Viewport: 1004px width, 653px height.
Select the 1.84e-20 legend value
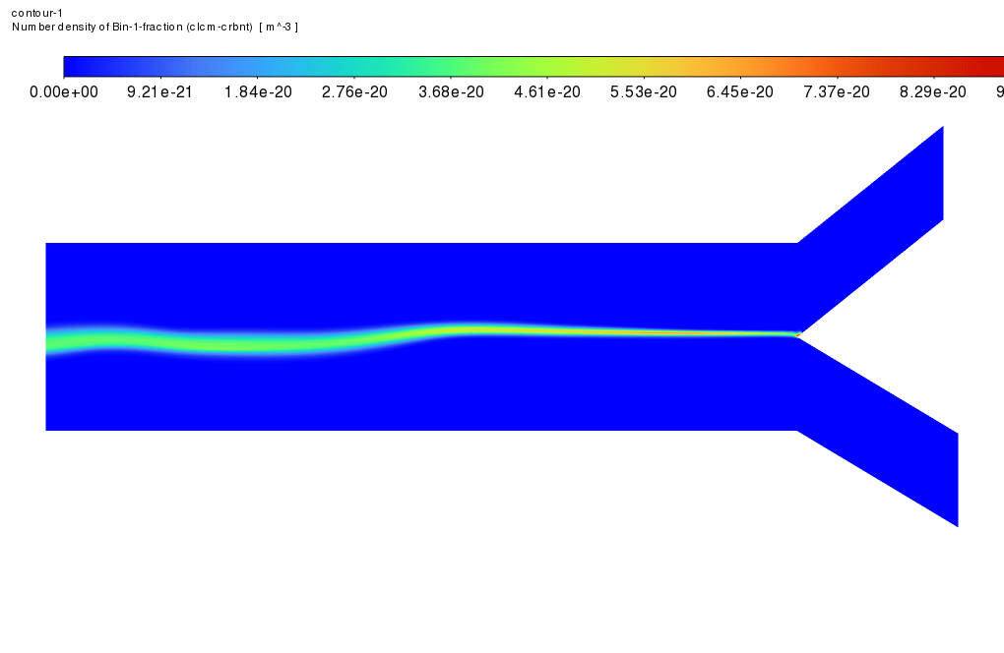(257, 91)
